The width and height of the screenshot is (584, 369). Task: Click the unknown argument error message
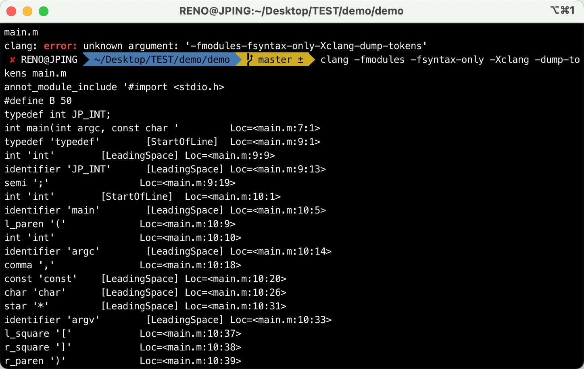click(x=255, y=46)
